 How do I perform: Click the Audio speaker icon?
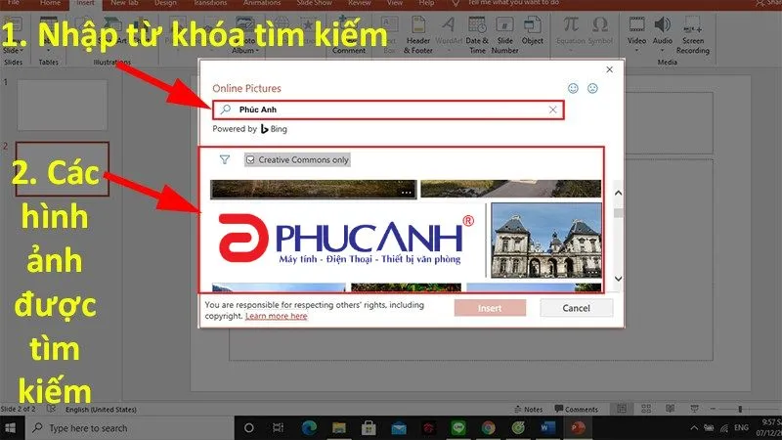pyautogui.click(x=663, y=23)
